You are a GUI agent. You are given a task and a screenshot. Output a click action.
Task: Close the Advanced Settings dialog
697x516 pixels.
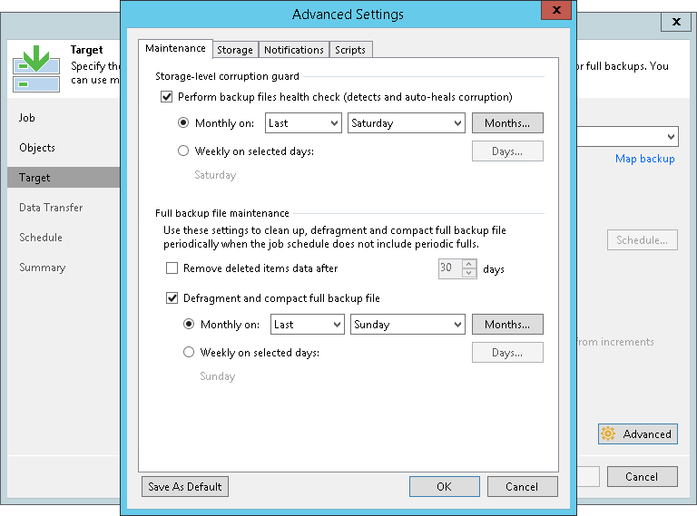click(x=556, y=10)
